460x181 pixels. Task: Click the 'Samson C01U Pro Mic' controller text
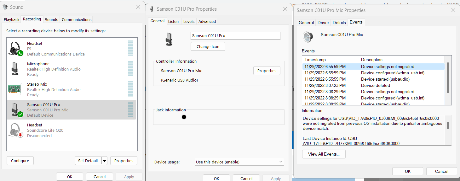click(181, 71)
